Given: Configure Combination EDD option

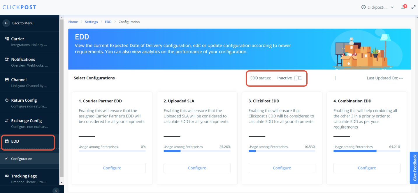Looking at the screenshot, I should (x=367, y=168).
